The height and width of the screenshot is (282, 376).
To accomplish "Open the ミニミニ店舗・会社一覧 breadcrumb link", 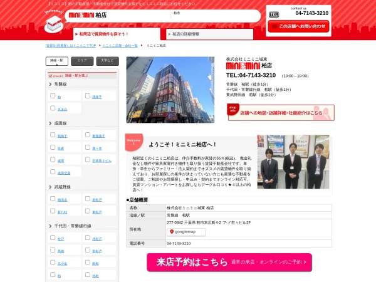I will 120,46.
